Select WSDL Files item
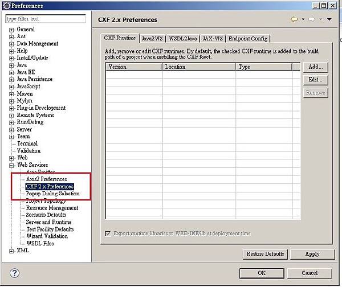342x287 pixels. [x=40, y=243]
